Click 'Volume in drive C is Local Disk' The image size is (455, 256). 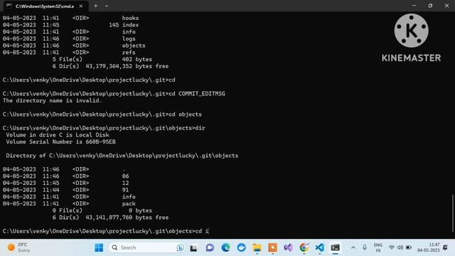[58, 135]
